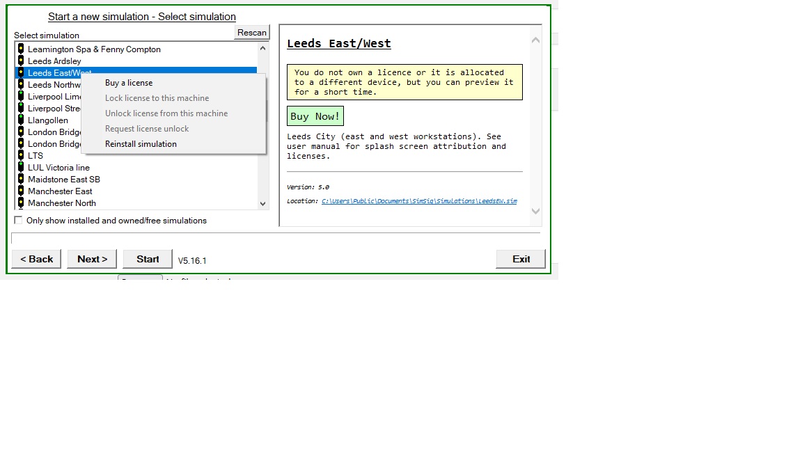This screenshot has height=451, width=802.
Task: Select LTS simulation
Action: tap(36, 155)
